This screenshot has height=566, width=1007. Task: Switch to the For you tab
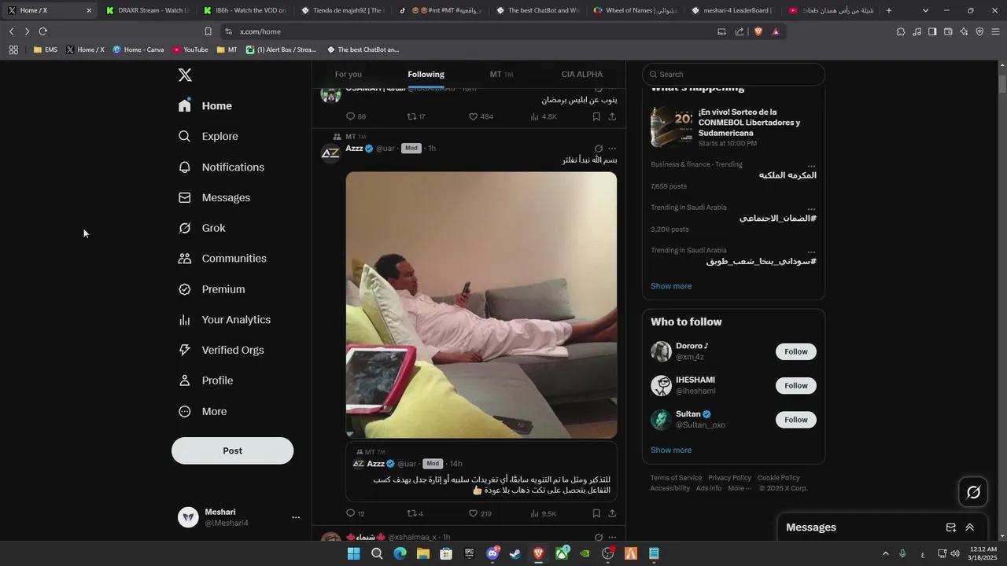pyautogui.click(x=349, y=74)
